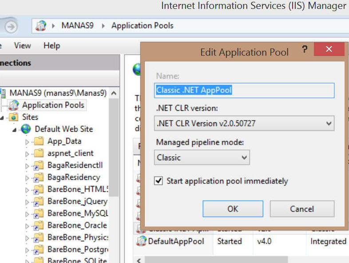The height and width of the screenshot is (263, 349).
Task: Collapse the Default Web Site node
Action: pos(15,129)
